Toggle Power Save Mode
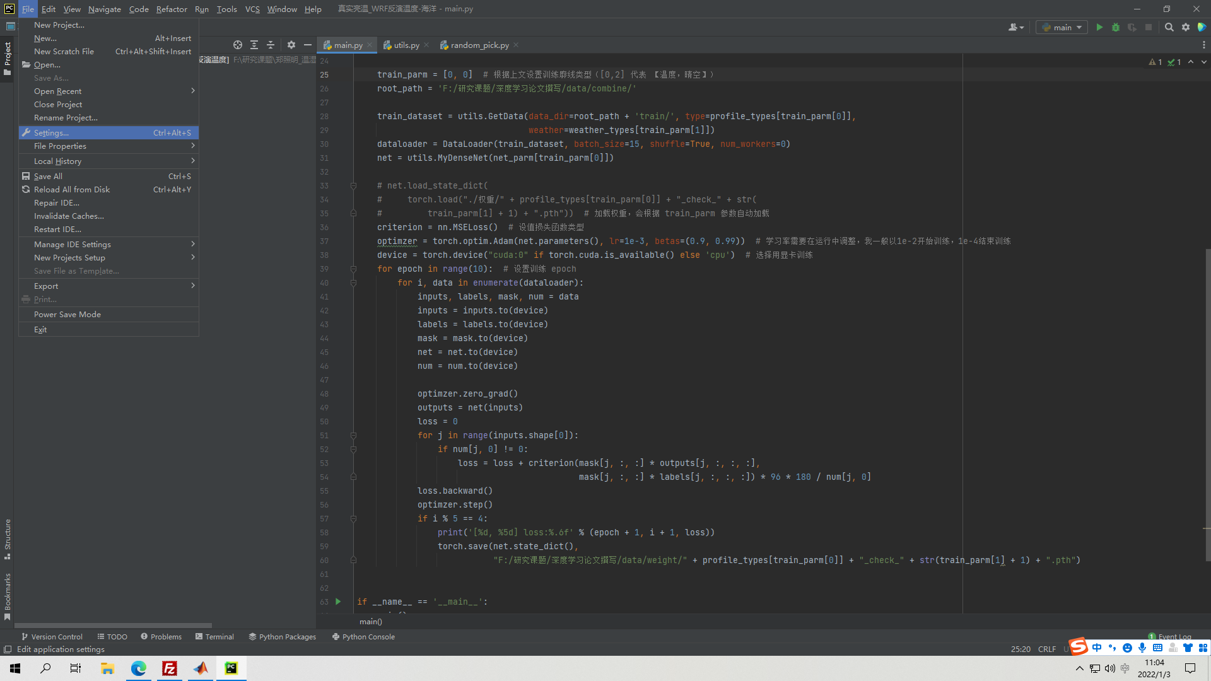Screen dimensions: 1211x681 67,314
